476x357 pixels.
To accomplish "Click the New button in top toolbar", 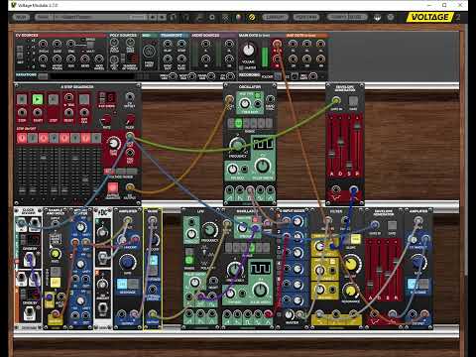I will pyautogui.click(x=21, y=17).
